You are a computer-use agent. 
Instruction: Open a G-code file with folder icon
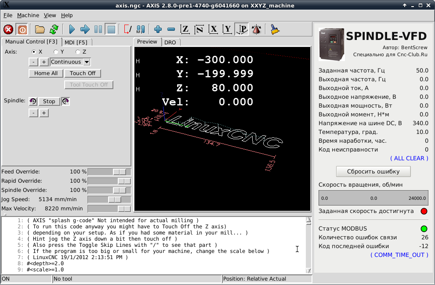pyautogui.click(x=40, y=29)
